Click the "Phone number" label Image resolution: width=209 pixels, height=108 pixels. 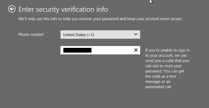(x=31, y=35)
